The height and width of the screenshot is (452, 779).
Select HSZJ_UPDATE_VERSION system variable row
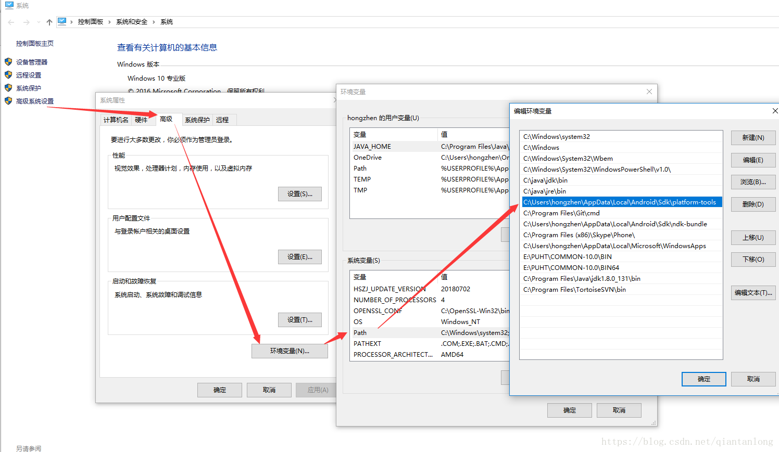click(x=430, y=289)
